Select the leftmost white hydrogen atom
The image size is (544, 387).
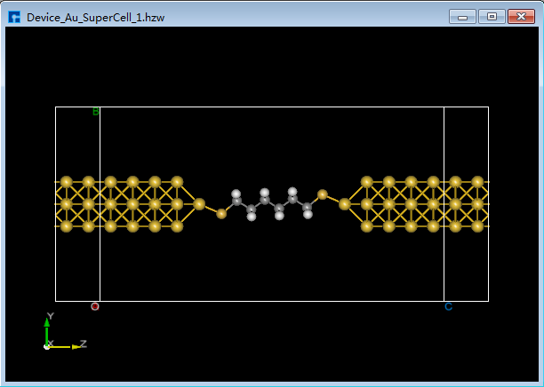(236, 193)
